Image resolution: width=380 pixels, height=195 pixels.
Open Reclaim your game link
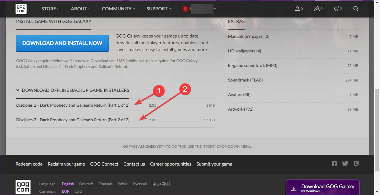pos(66,164)
